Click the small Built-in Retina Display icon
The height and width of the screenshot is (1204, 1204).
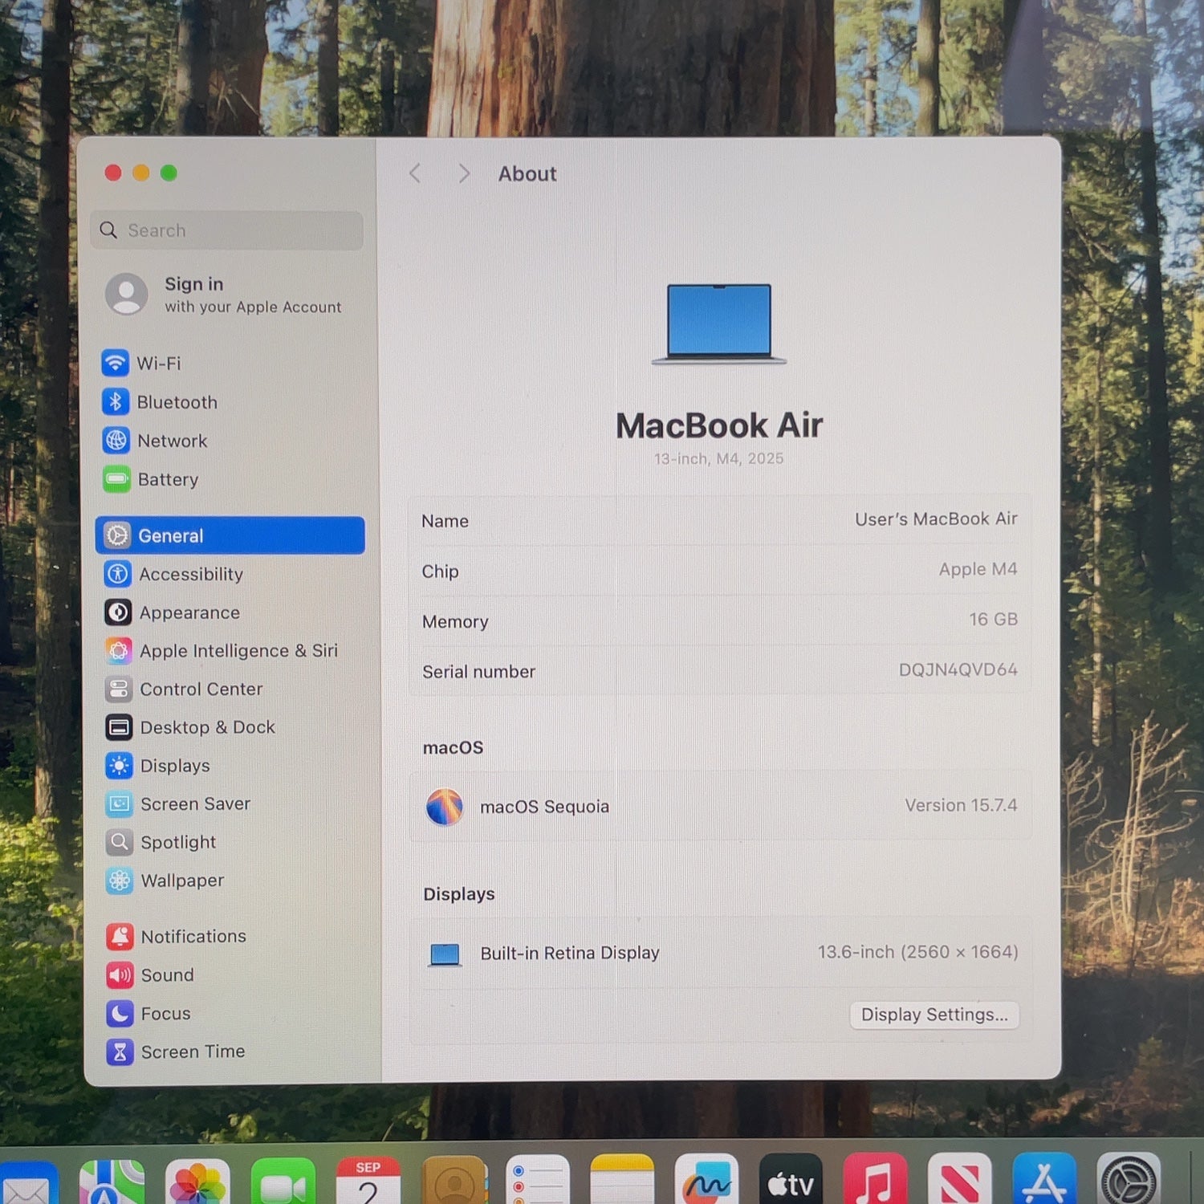(x=445, y=954)
